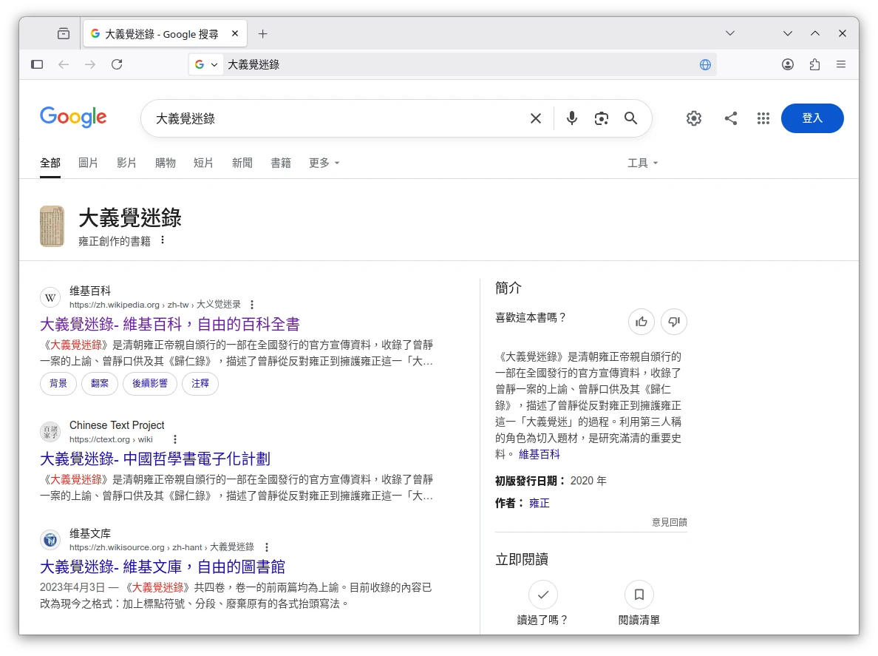This screenshot has height=656, width=878.
Task: Reload the current page
Action: [117, 64]
